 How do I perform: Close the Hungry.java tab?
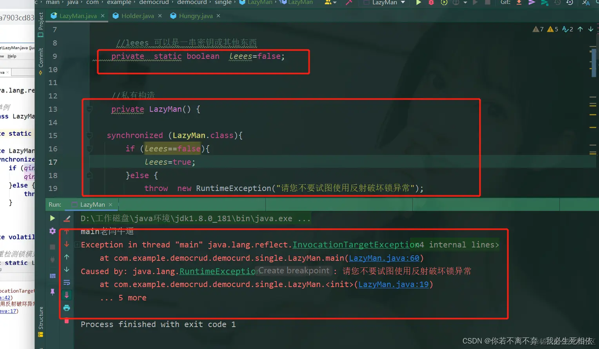tap(218, 16)
